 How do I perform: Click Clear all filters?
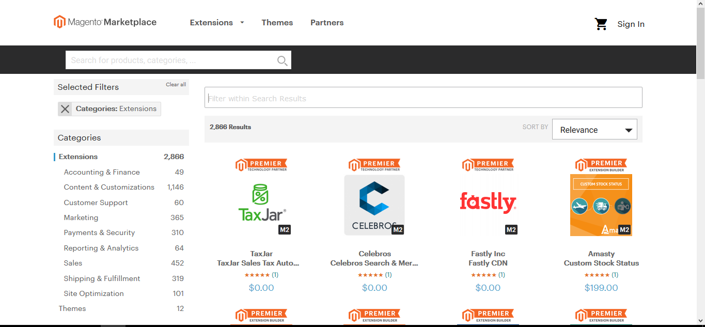(176, 84)
